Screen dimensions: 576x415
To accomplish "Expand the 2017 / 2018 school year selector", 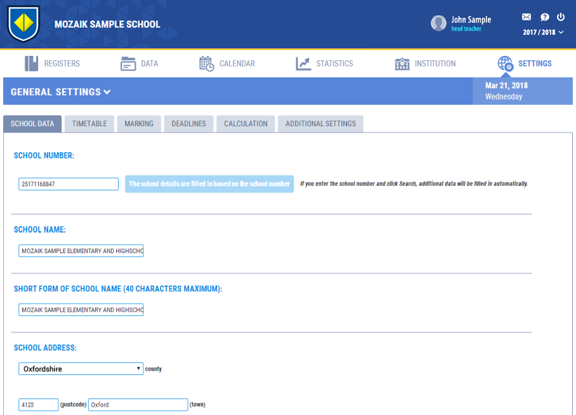I will tap(542, 32).
